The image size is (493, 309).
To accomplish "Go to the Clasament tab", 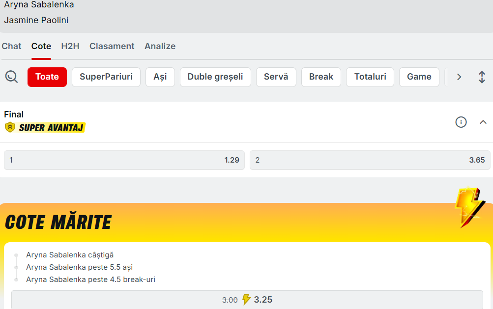I will [112, 46].
